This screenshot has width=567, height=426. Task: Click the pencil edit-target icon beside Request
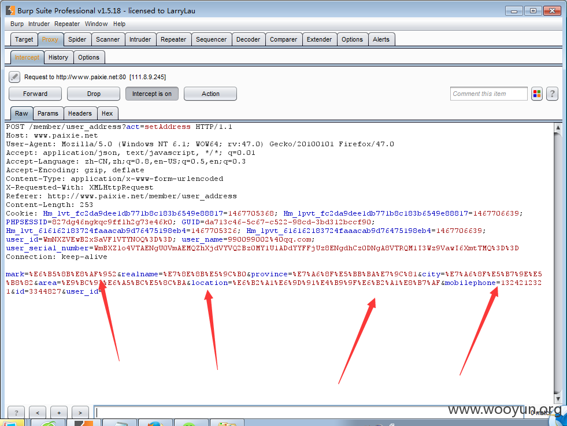click(x=14, y=77)
